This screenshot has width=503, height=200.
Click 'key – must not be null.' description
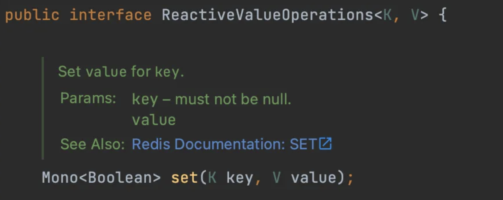pyautogui.click(x=211, y=100)
